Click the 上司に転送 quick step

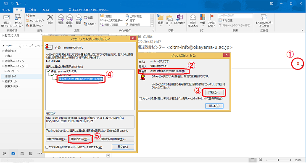coord(134,16)
